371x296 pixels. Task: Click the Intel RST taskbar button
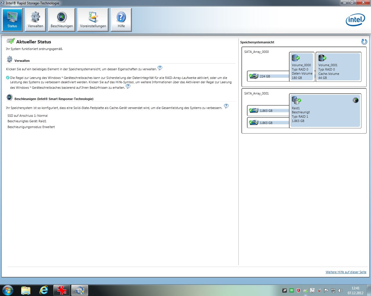tap(79, 290)
